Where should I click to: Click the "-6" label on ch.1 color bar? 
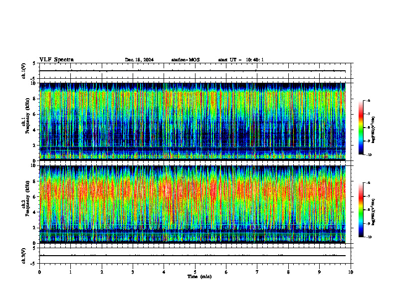point(368,100)
